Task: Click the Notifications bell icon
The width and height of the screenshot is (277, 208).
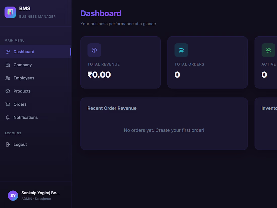Action: [8, 117]
